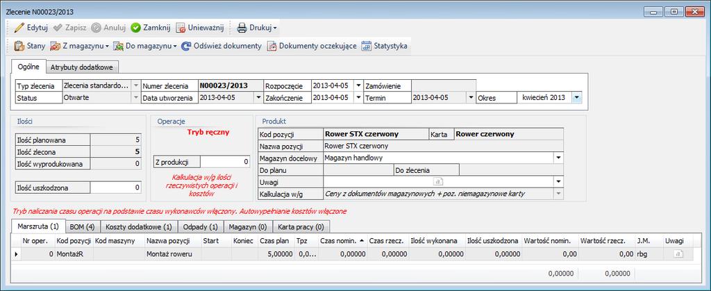This screenshot has width=711, height=291.
Task: Click the greyed Zapisz checkmark icon
Action: pyautogui.click(x=58, y=28)
